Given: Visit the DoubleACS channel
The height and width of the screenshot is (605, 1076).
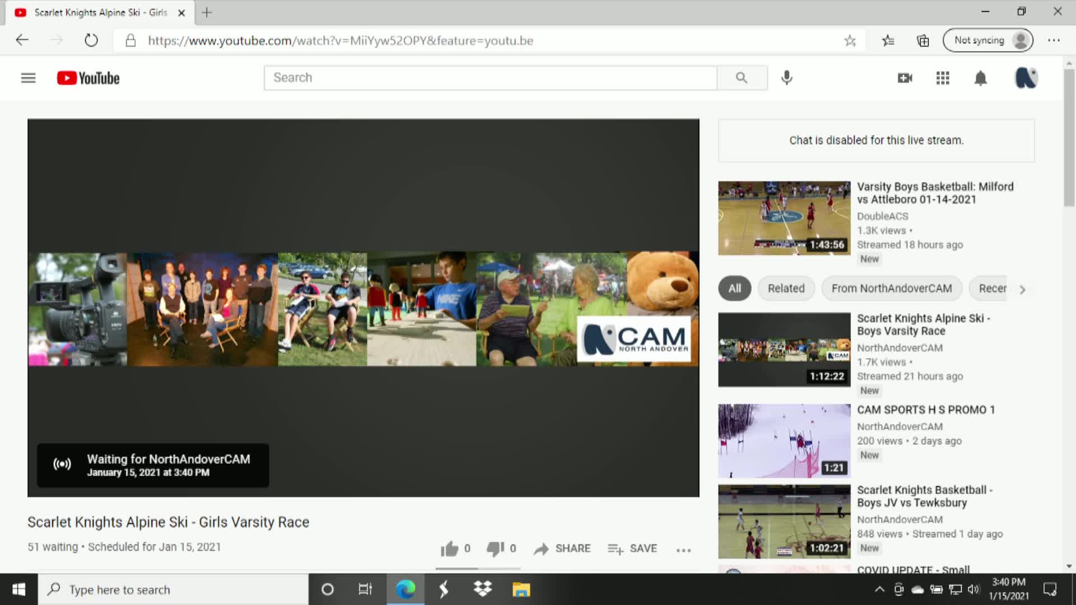Looking at the screenshot, I should click(x=882, y=216).
